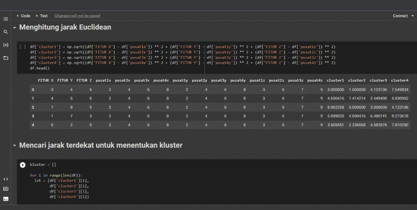Click the cluster1 column header in output
Viewport: 417px width, 210px height.
[x=335, y=80]
